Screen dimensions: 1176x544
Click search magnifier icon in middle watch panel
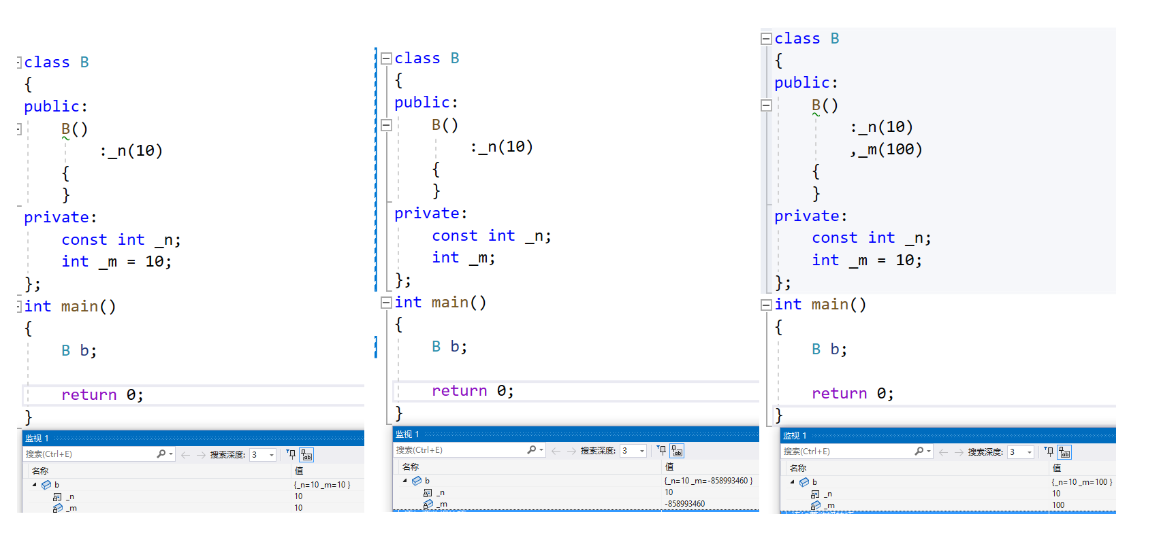click(x=532, y=450)
